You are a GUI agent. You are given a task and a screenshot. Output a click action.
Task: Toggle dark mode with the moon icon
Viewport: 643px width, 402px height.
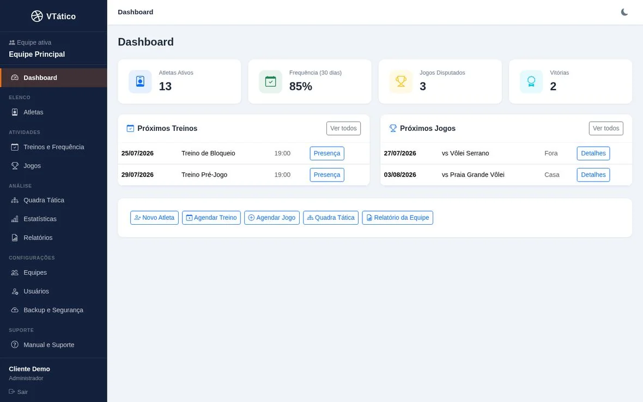[624, 12]
